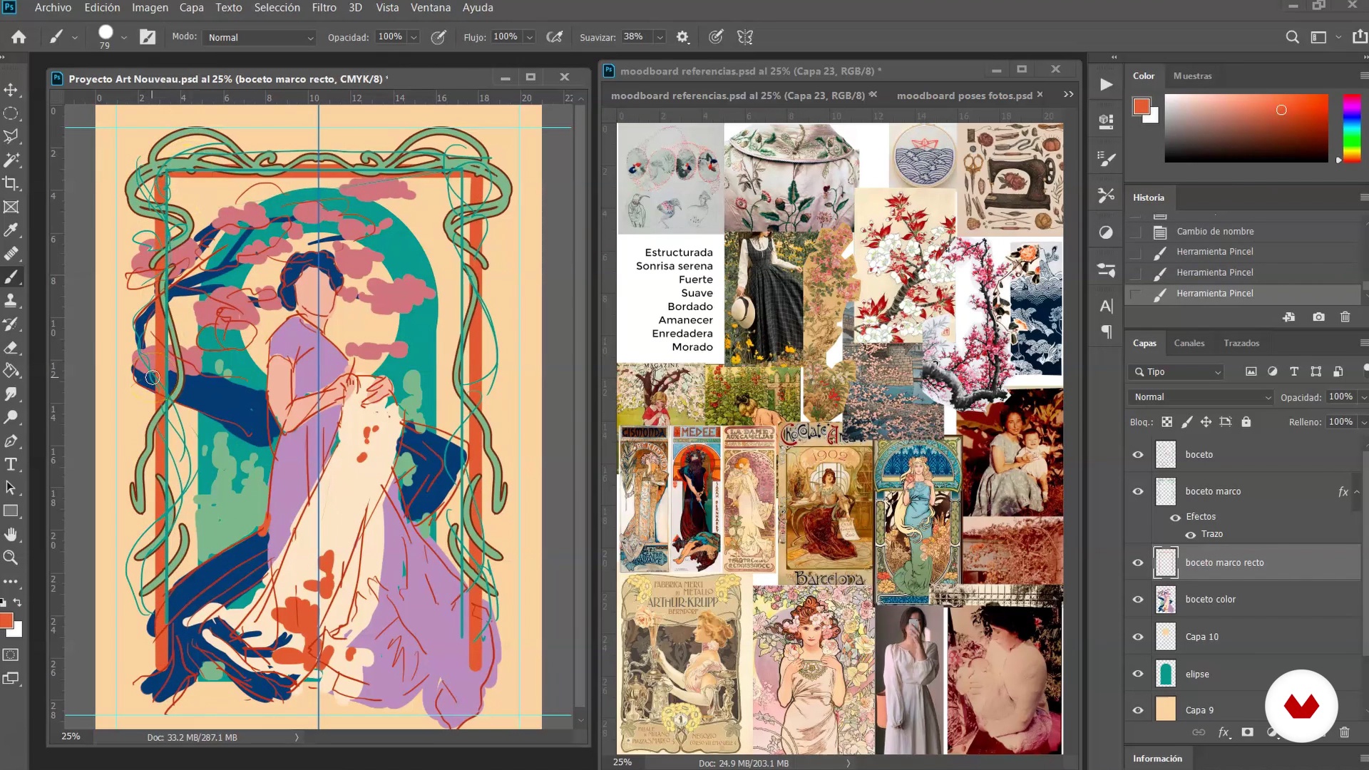Select the Crop tool

click(11, 183)
